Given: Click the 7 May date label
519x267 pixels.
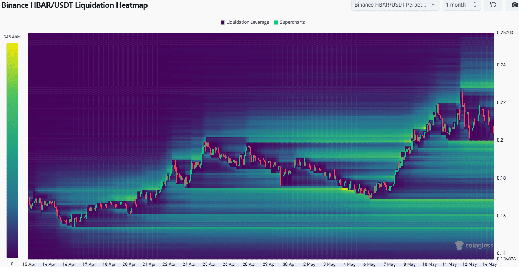Looking at the screenshot, I should click(389, 264).
